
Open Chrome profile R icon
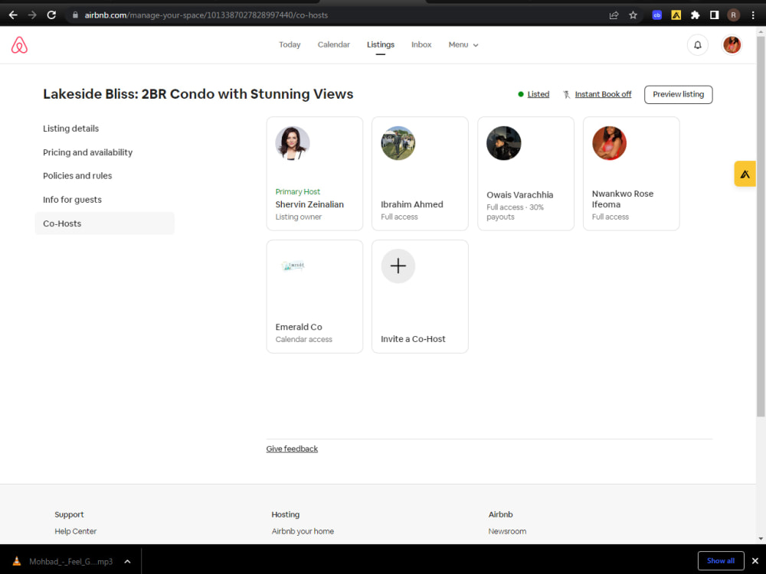[733, 15]
